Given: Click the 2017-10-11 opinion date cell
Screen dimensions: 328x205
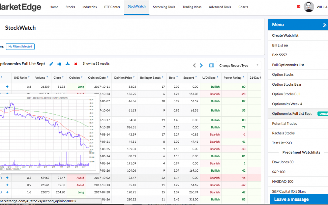Looking at the screenshot, I should click(102, 87).
